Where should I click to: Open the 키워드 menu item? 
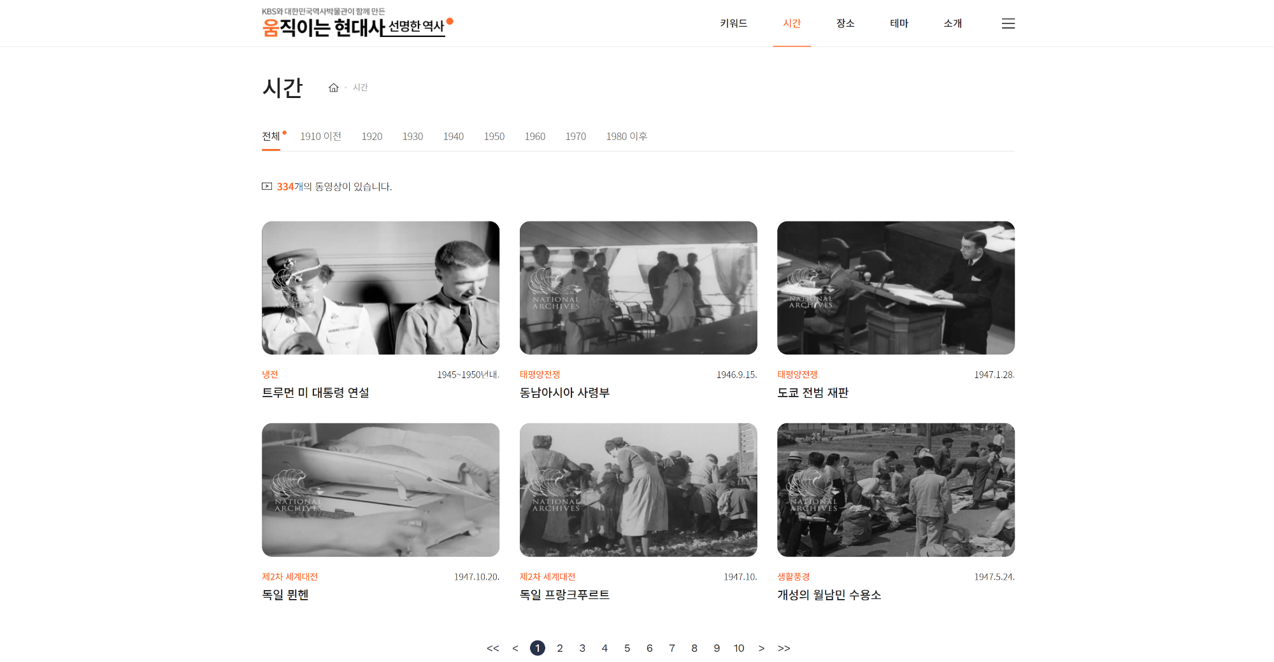coord(733,24)
